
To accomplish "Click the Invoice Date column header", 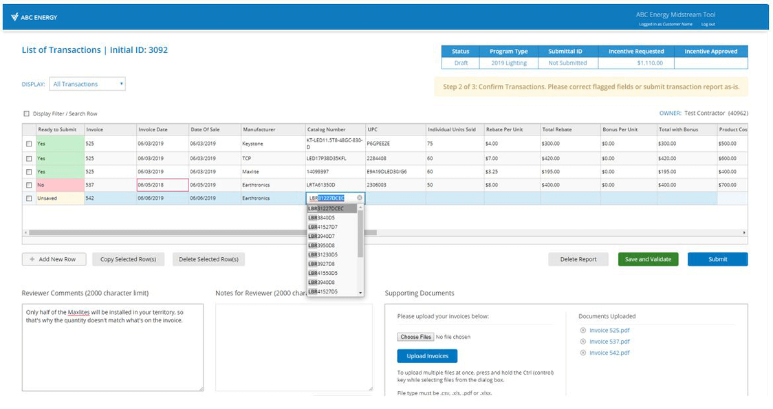I will click(x=153, y=129).
